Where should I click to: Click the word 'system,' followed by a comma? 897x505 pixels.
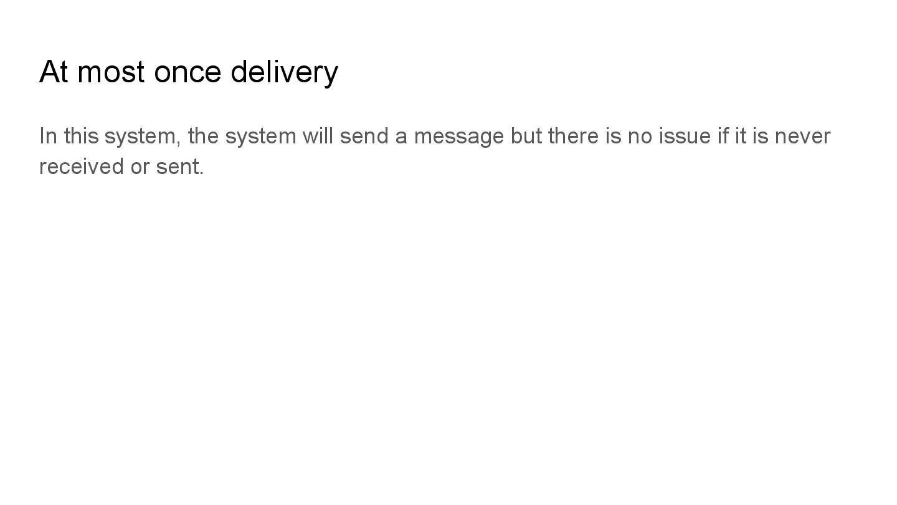pyautogui.click(x=143, y=136)
